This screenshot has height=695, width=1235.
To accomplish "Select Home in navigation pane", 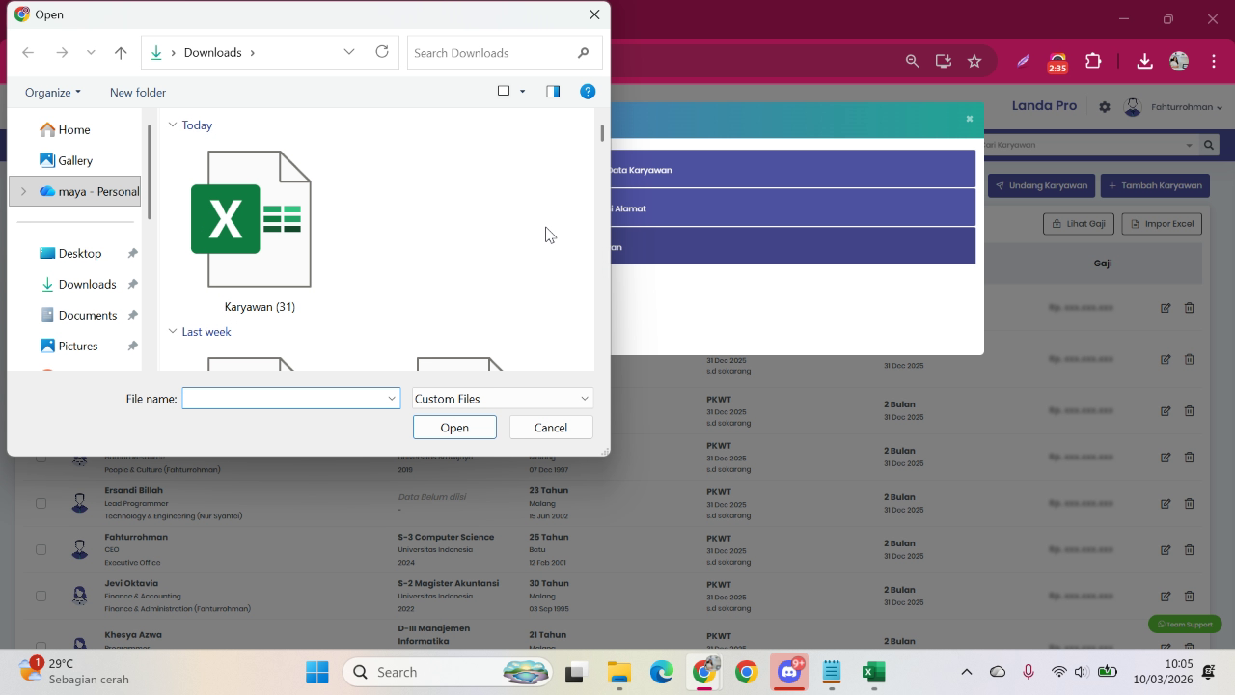I will [74, 129].
